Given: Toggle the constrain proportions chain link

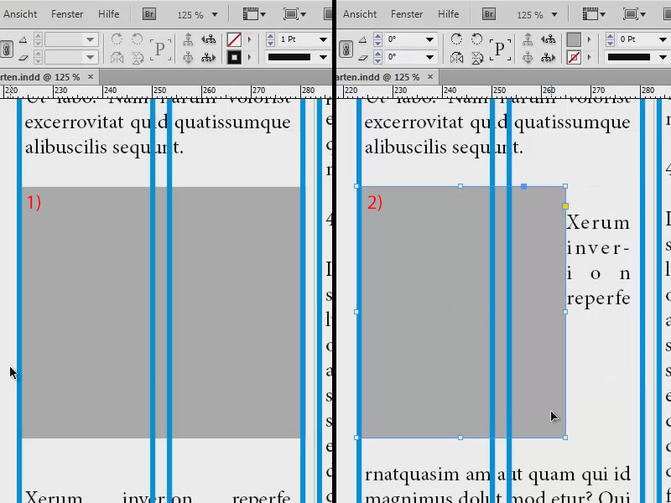Looking at the screenshot, I should tap(8, 48).
